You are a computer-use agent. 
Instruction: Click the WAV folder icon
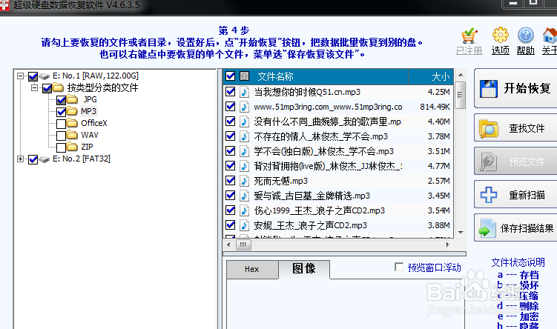(72, 135)
